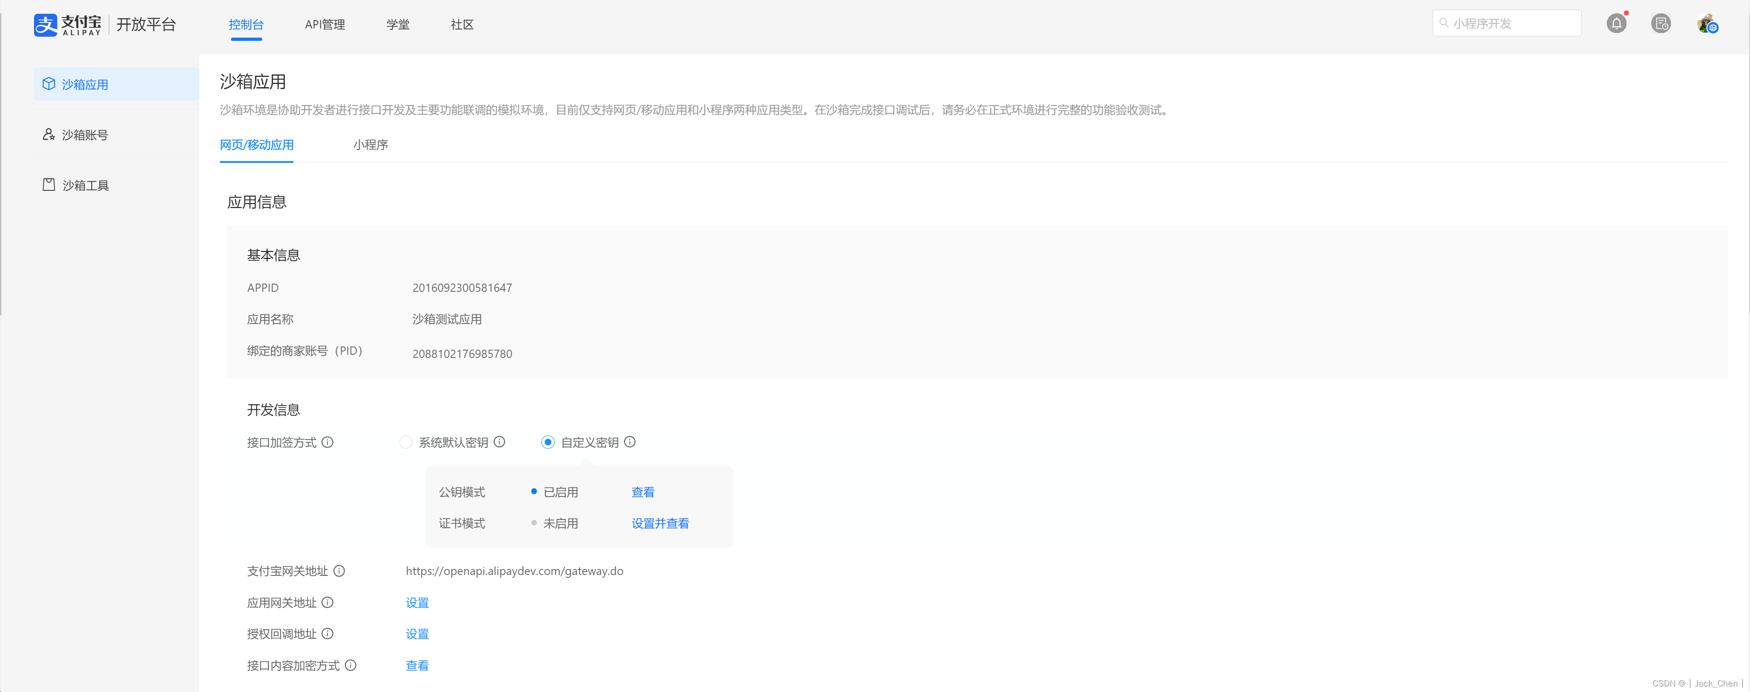Click info icon next to 授权回调地址
Image resolution: width=1750 pixels, height=692 pixels.
(x=327, y=633)
